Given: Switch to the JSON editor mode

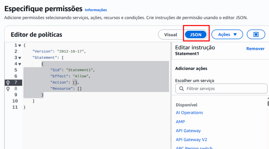Looking at the screenshot, I should pyautogui.click(x=195, y=35).
